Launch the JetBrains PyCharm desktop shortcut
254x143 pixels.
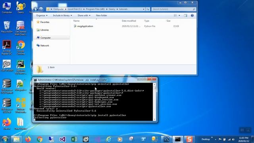pyautogui.click(x=21, y=67)
